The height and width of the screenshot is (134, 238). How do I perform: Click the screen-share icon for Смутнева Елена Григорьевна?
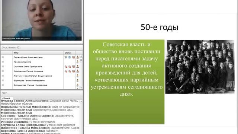73,67
